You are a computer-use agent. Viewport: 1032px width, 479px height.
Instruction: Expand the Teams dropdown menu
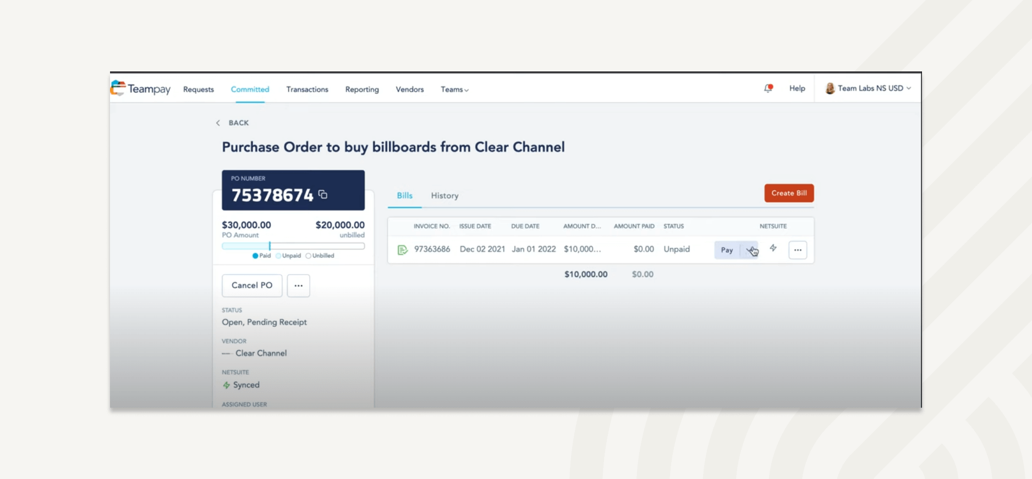coord(454,90)
